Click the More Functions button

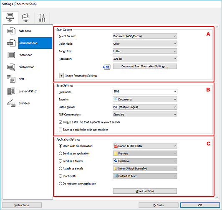click(145, 191)
